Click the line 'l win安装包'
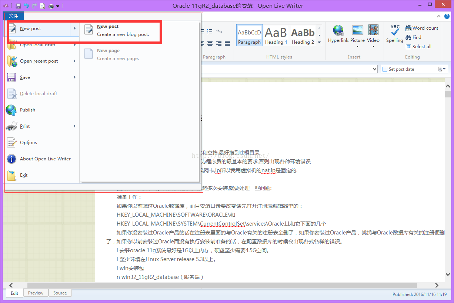 (x=130, y=268)
